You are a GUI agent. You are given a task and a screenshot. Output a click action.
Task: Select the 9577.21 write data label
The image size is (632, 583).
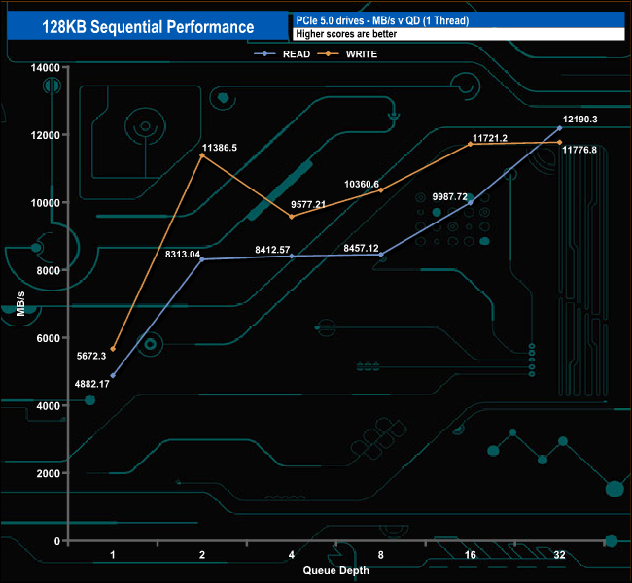pyautogui.click(x=308, y=204)
